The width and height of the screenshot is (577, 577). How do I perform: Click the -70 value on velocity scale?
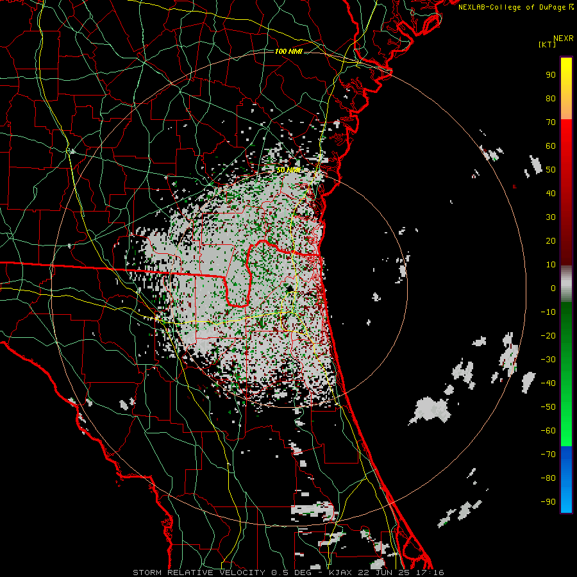pyautogui.click(x=548, y=455)
